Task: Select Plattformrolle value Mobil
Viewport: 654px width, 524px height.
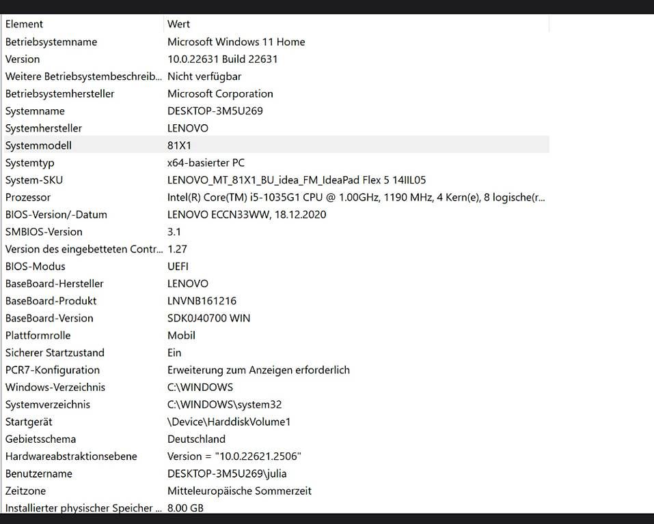Action: coord(181,336)
